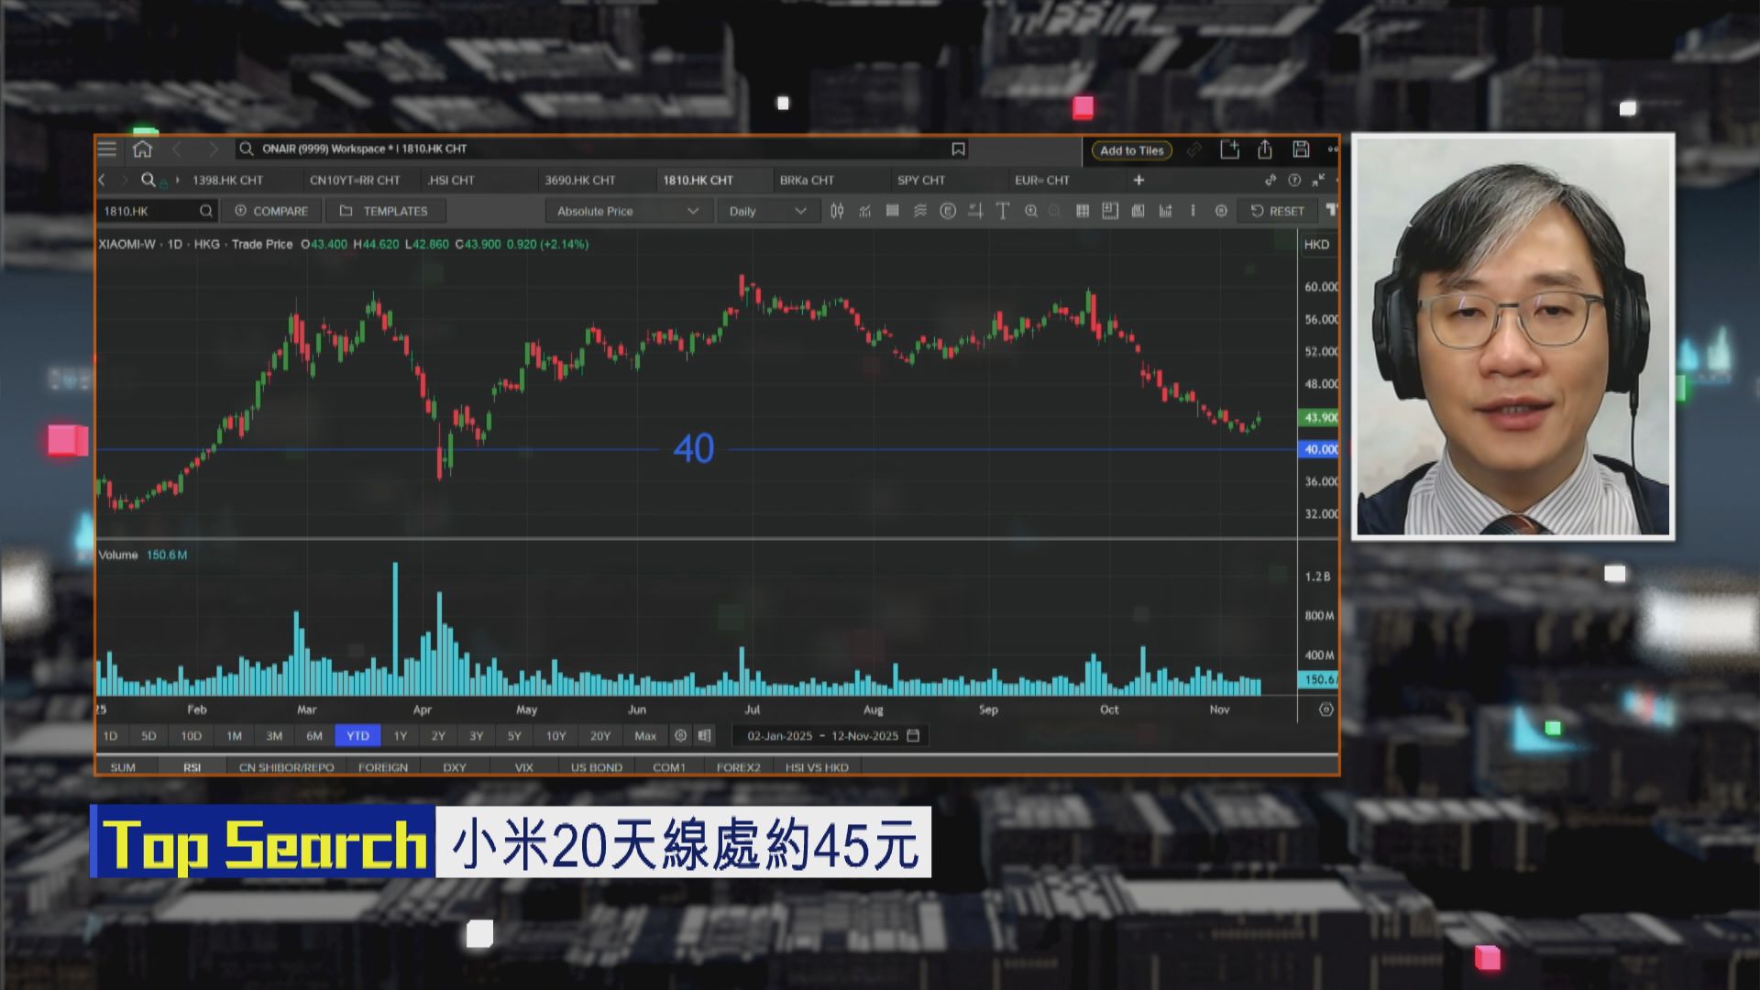Switch to the 1398.HK CHT tab

(x=227, y=180)
